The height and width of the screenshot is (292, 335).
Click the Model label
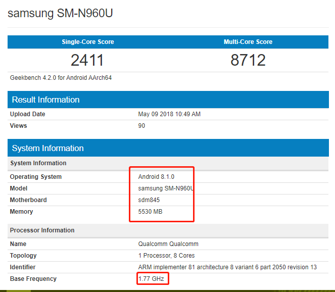[19, 188]
